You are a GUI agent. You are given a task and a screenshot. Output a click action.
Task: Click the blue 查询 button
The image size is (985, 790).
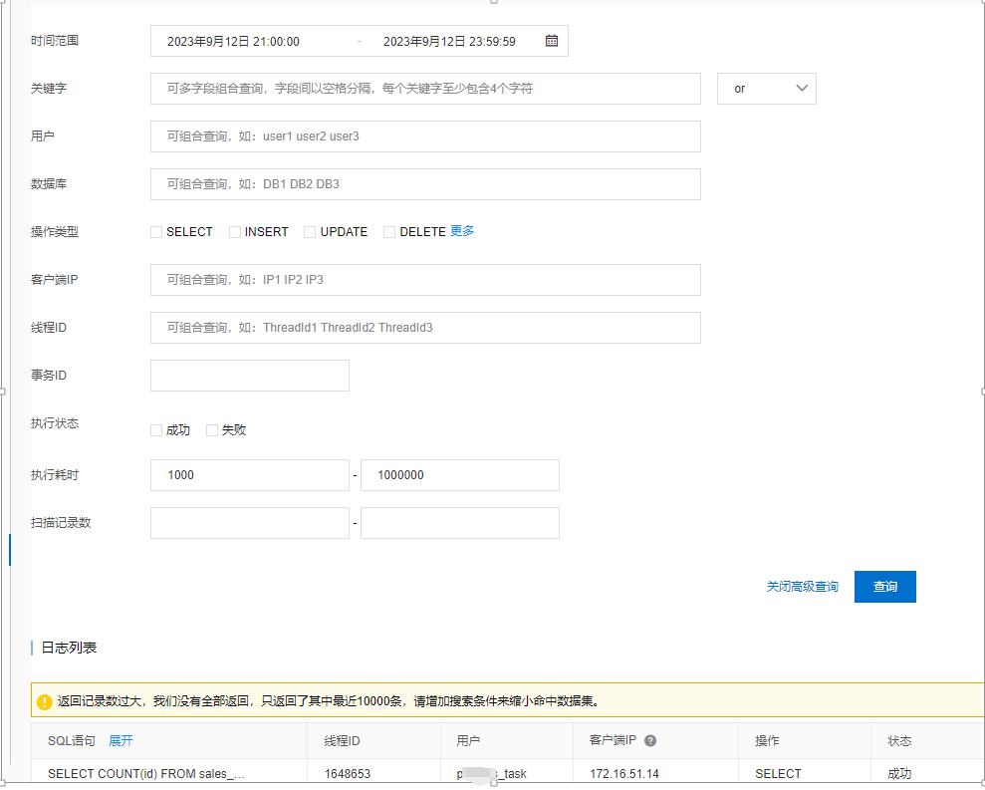[x=885, y=587]
